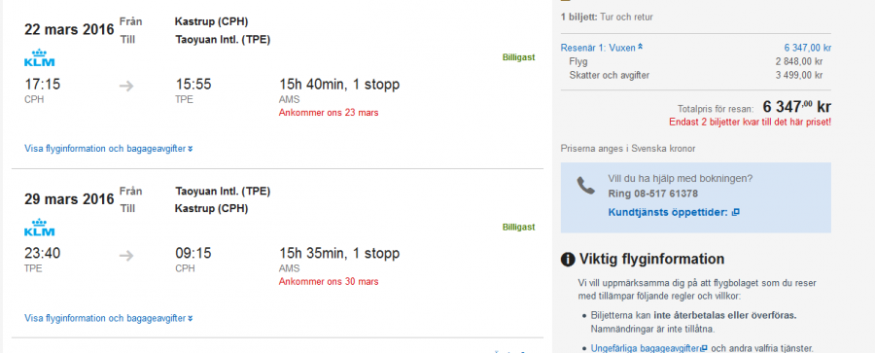The image size is (875, 353).
Task: Expand flight info for 22 mars flight
Action: (x=109, y=149)
